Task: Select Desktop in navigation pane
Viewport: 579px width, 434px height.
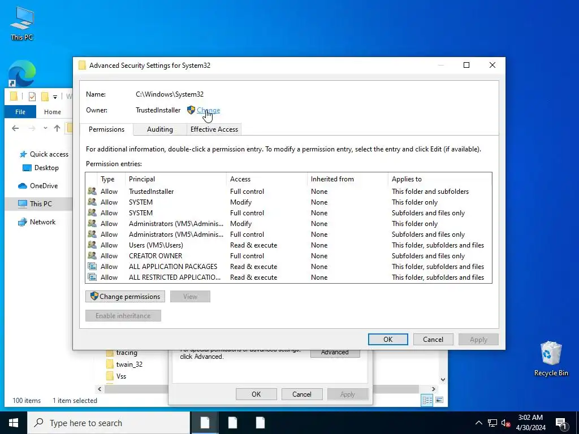Action: pyautogui.click(x=40, y=168)
